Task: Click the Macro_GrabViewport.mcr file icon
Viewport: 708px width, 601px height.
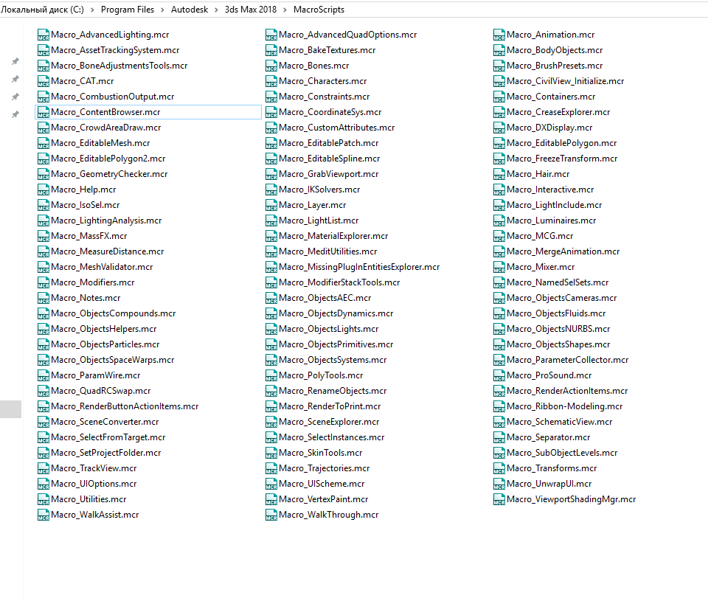Action: pos(271,174)
